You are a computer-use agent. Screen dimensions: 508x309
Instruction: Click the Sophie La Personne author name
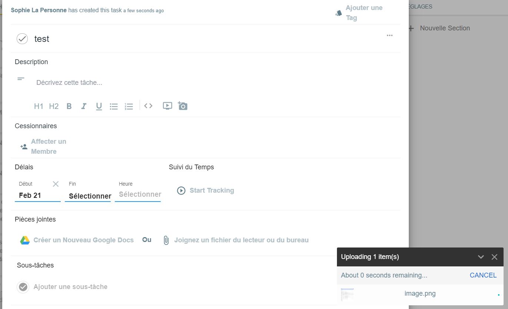pos(39,10)
